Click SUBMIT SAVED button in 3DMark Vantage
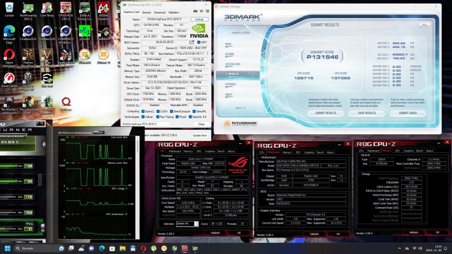Screen dimensions: 452x254 click(x=407, y=113)
